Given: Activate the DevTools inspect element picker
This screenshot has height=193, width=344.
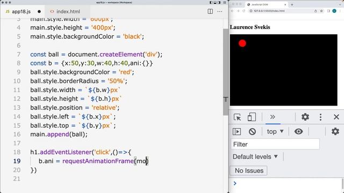Looking at the screenshot, I should (x=237, y=117).
